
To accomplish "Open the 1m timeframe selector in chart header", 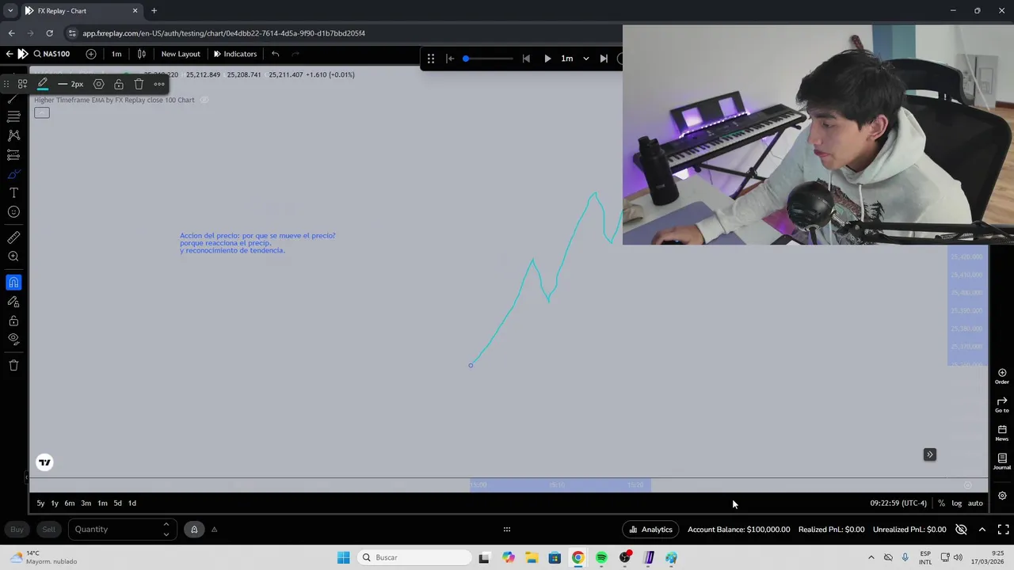I will coord(116,54).
